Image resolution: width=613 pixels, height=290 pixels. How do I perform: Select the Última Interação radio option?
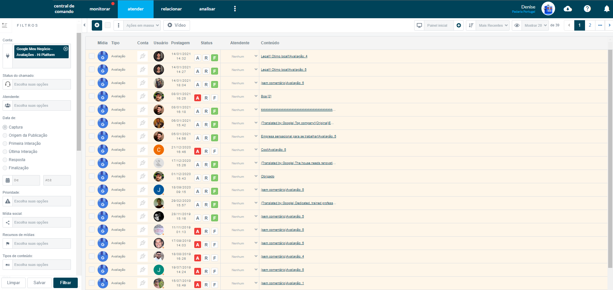(x=5, y=152)
